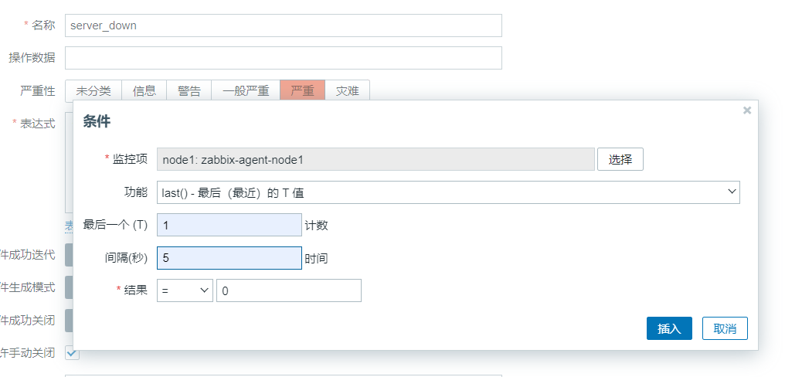802x377 pixels.
Task: Close the 条件 dialog with the × icon
Action: (x=746, y=110)
